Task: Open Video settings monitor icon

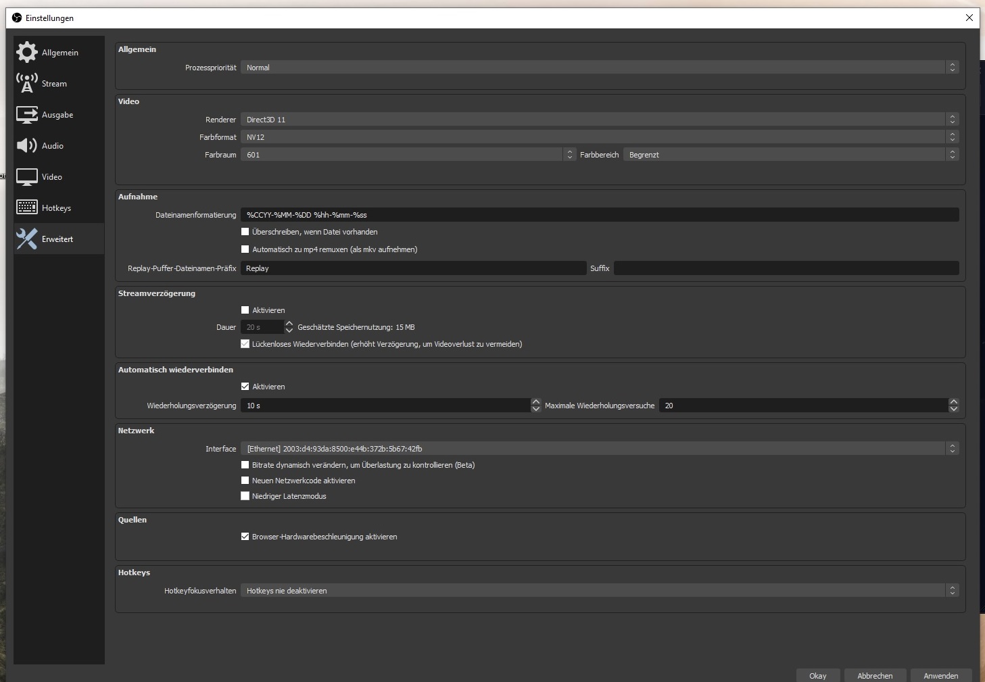Action: click(x=27, y=177)
